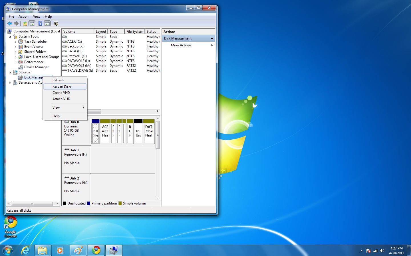The image size is (411, 256).
Task: Sort by the Layout column header
Action: point(101,32)
